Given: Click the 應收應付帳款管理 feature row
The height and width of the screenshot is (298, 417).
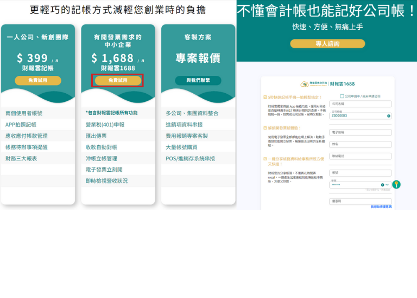Looking at the screenshot, I should coord(38,136).
